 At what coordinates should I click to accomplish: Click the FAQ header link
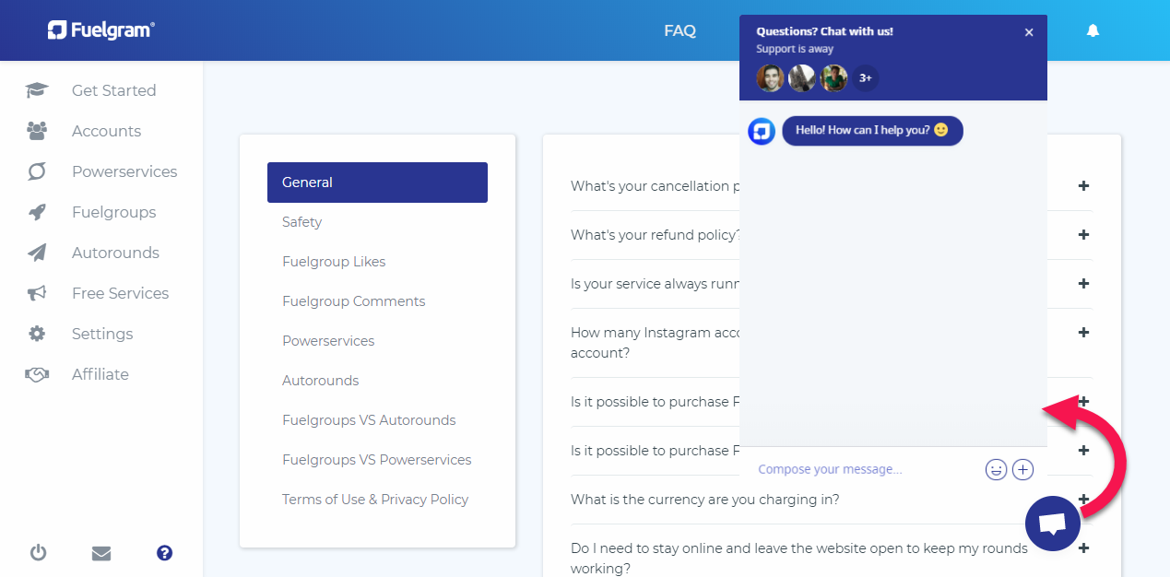click(x=680, y=30)
